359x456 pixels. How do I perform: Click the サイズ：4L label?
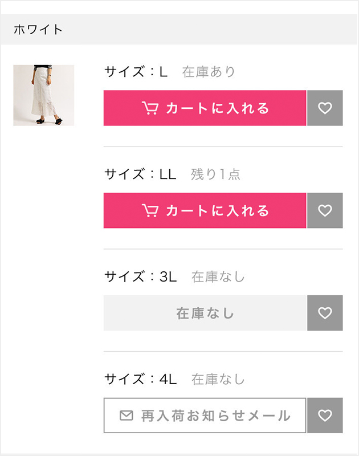(x=141, y=379)
